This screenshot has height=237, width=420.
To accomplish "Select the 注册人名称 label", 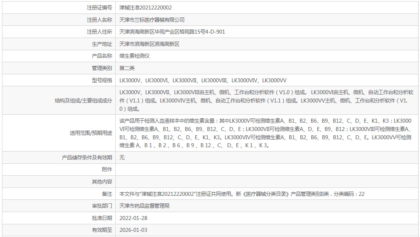I will [x=99, y=20].
